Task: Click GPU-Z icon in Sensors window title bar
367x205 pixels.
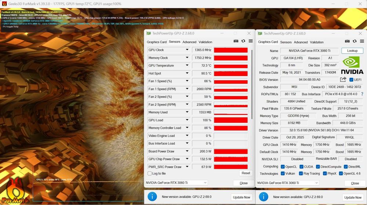Action: (148, 33)
